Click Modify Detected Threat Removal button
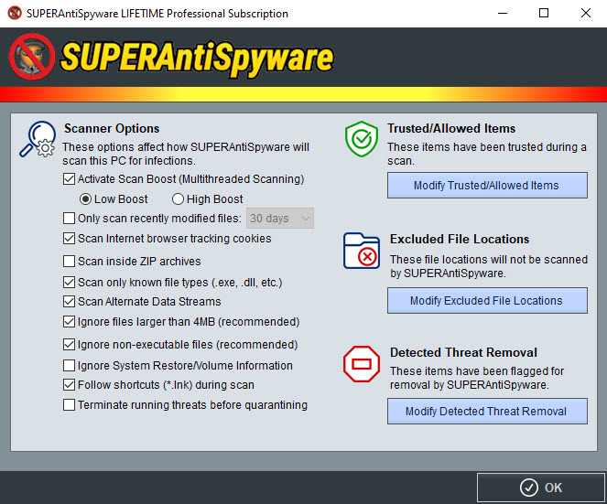The width and height of the screenshot is (607, 504). tap(487, 412)
